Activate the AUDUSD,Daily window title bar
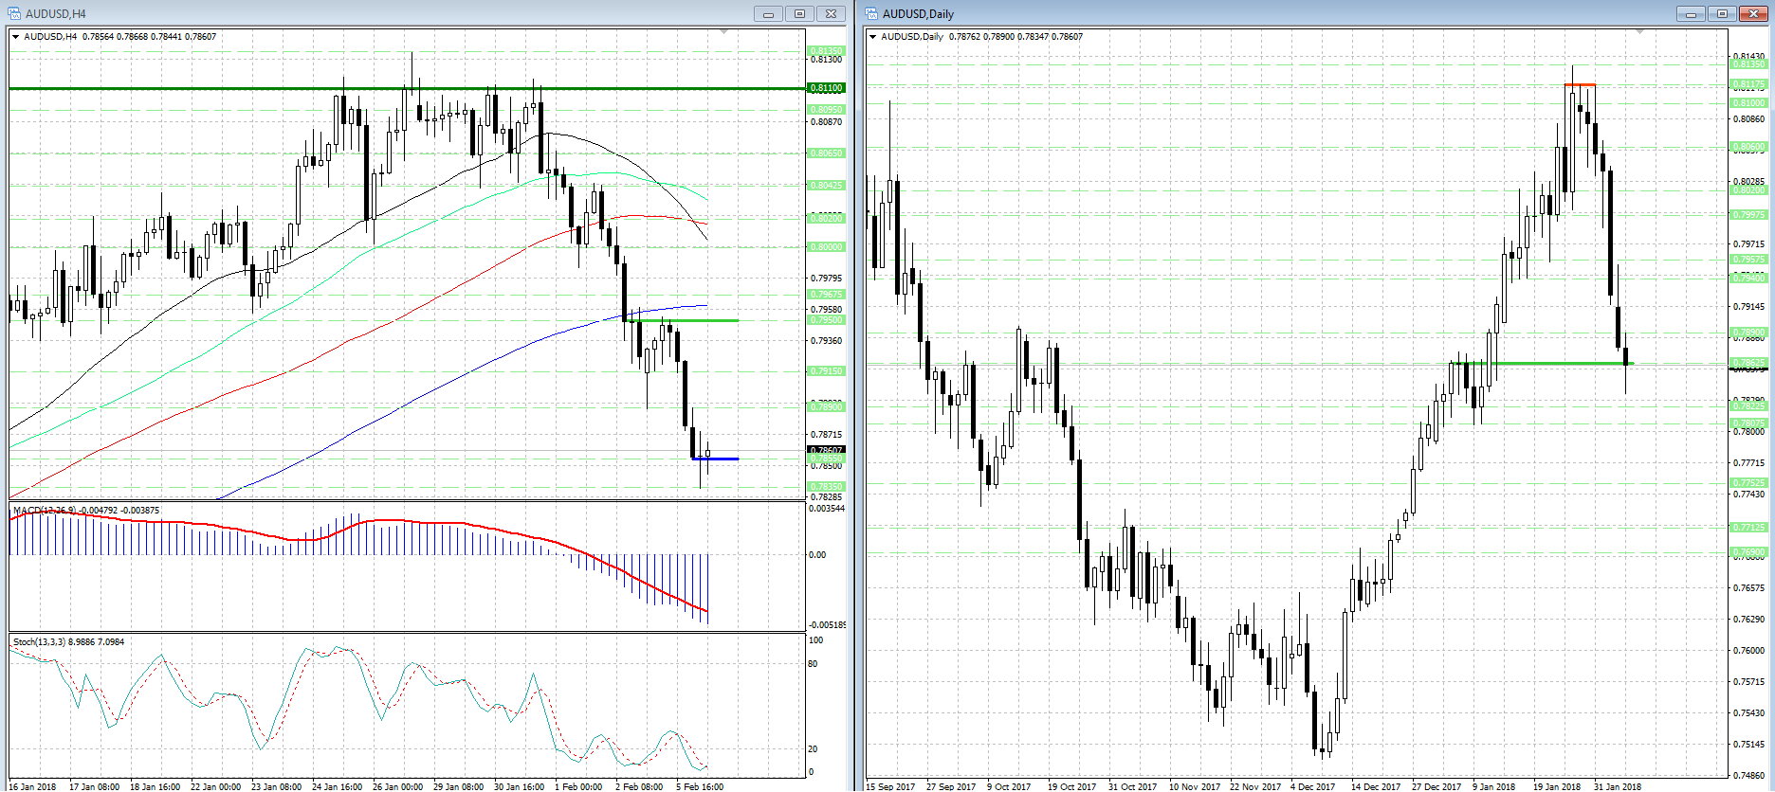The width and height of the screenshot is (1775, 792). click(1233, 13)
